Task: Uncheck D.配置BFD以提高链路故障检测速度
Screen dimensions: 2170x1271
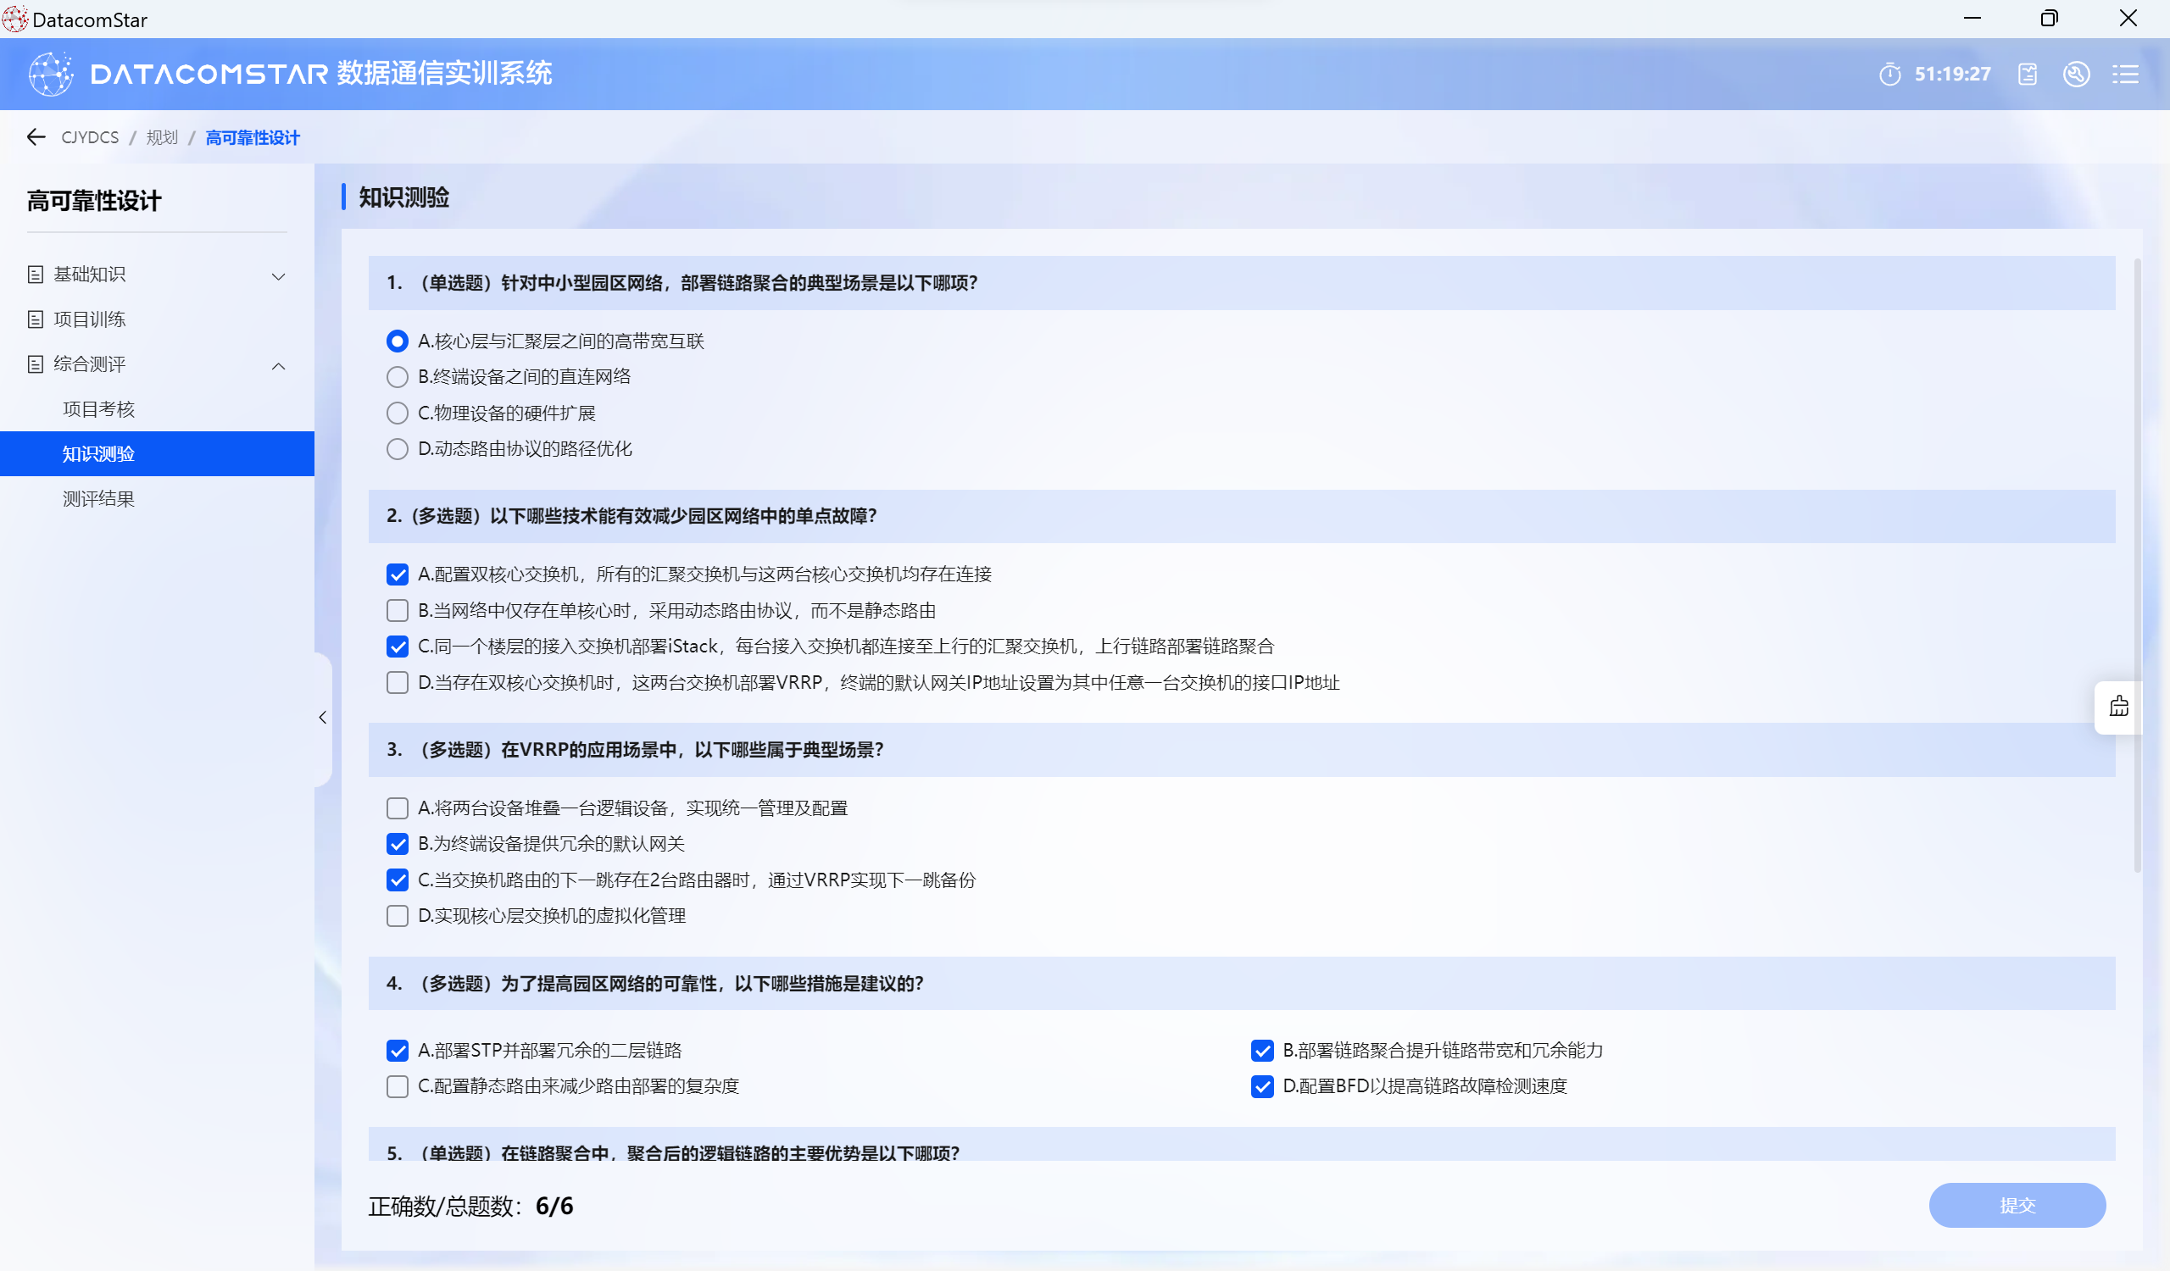Action: point(1261,1087)
